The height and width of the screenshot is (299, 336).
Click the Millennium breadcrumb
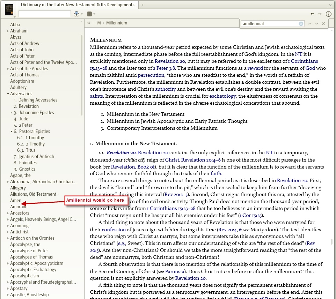point(117,23)
